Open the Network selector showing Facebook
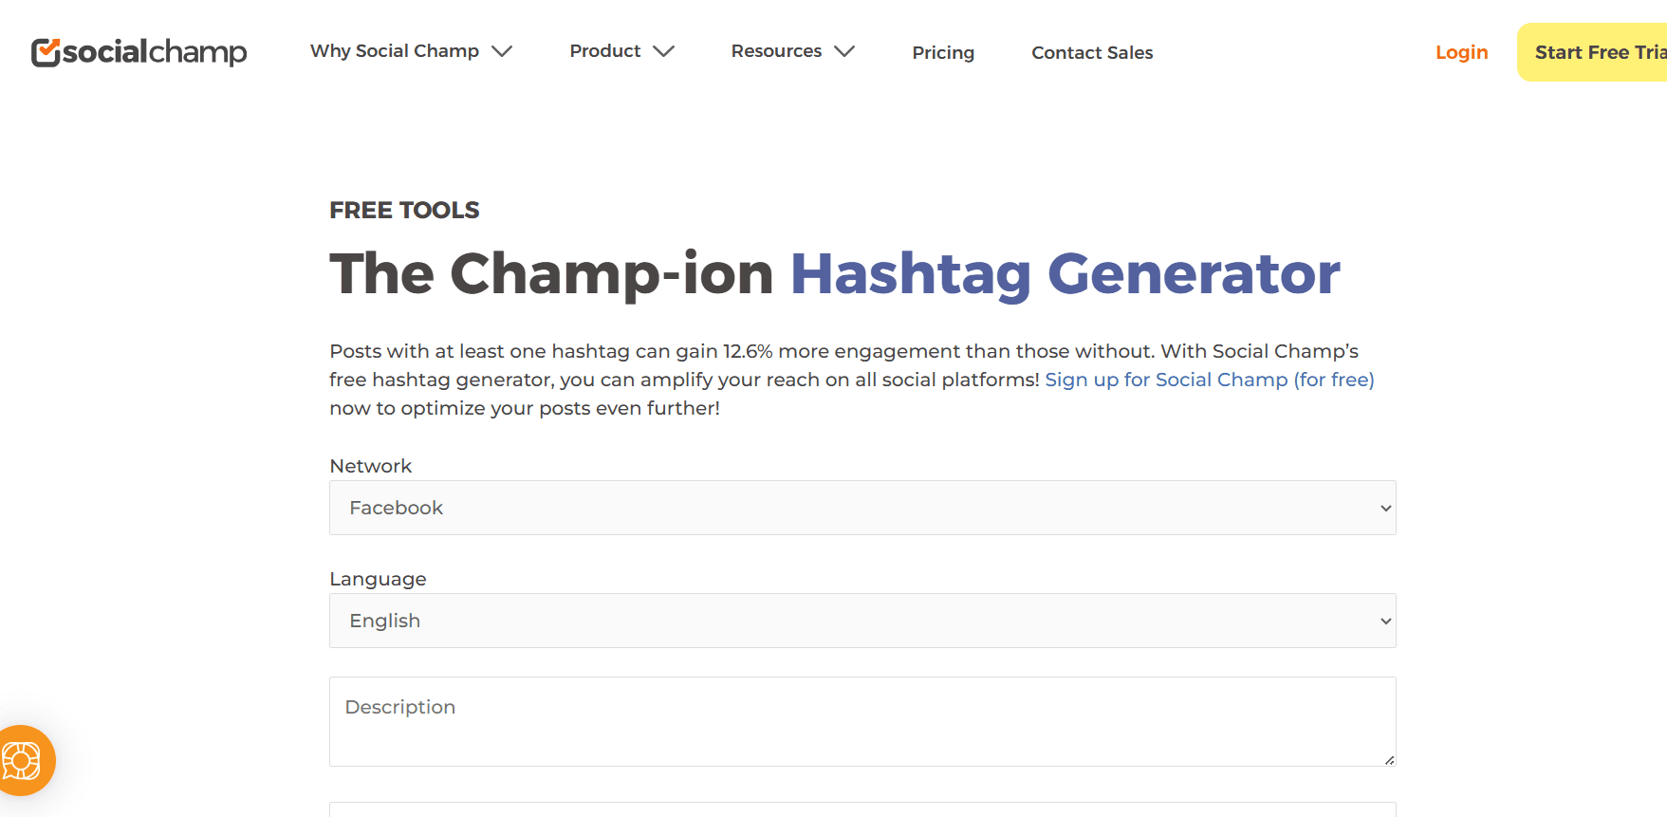Screen dimensions: 1667x817 coord(861,508)
